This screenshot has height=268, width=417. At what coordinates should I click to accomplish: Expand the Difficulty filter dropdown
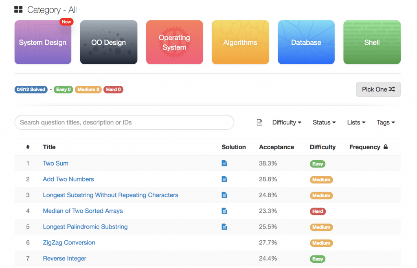[x=287, y=122]
